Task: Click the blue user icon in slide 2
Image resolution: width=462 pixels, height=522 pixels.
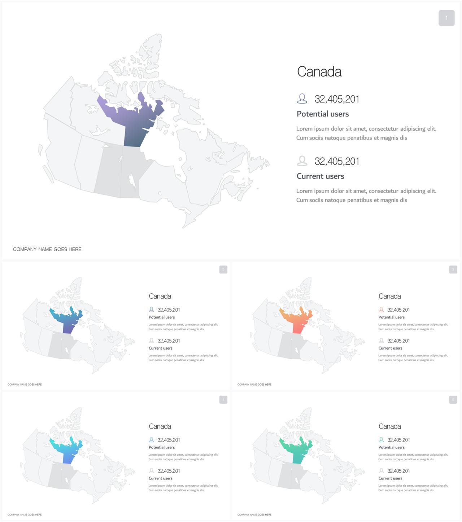Action: click(x=152, y=310)
